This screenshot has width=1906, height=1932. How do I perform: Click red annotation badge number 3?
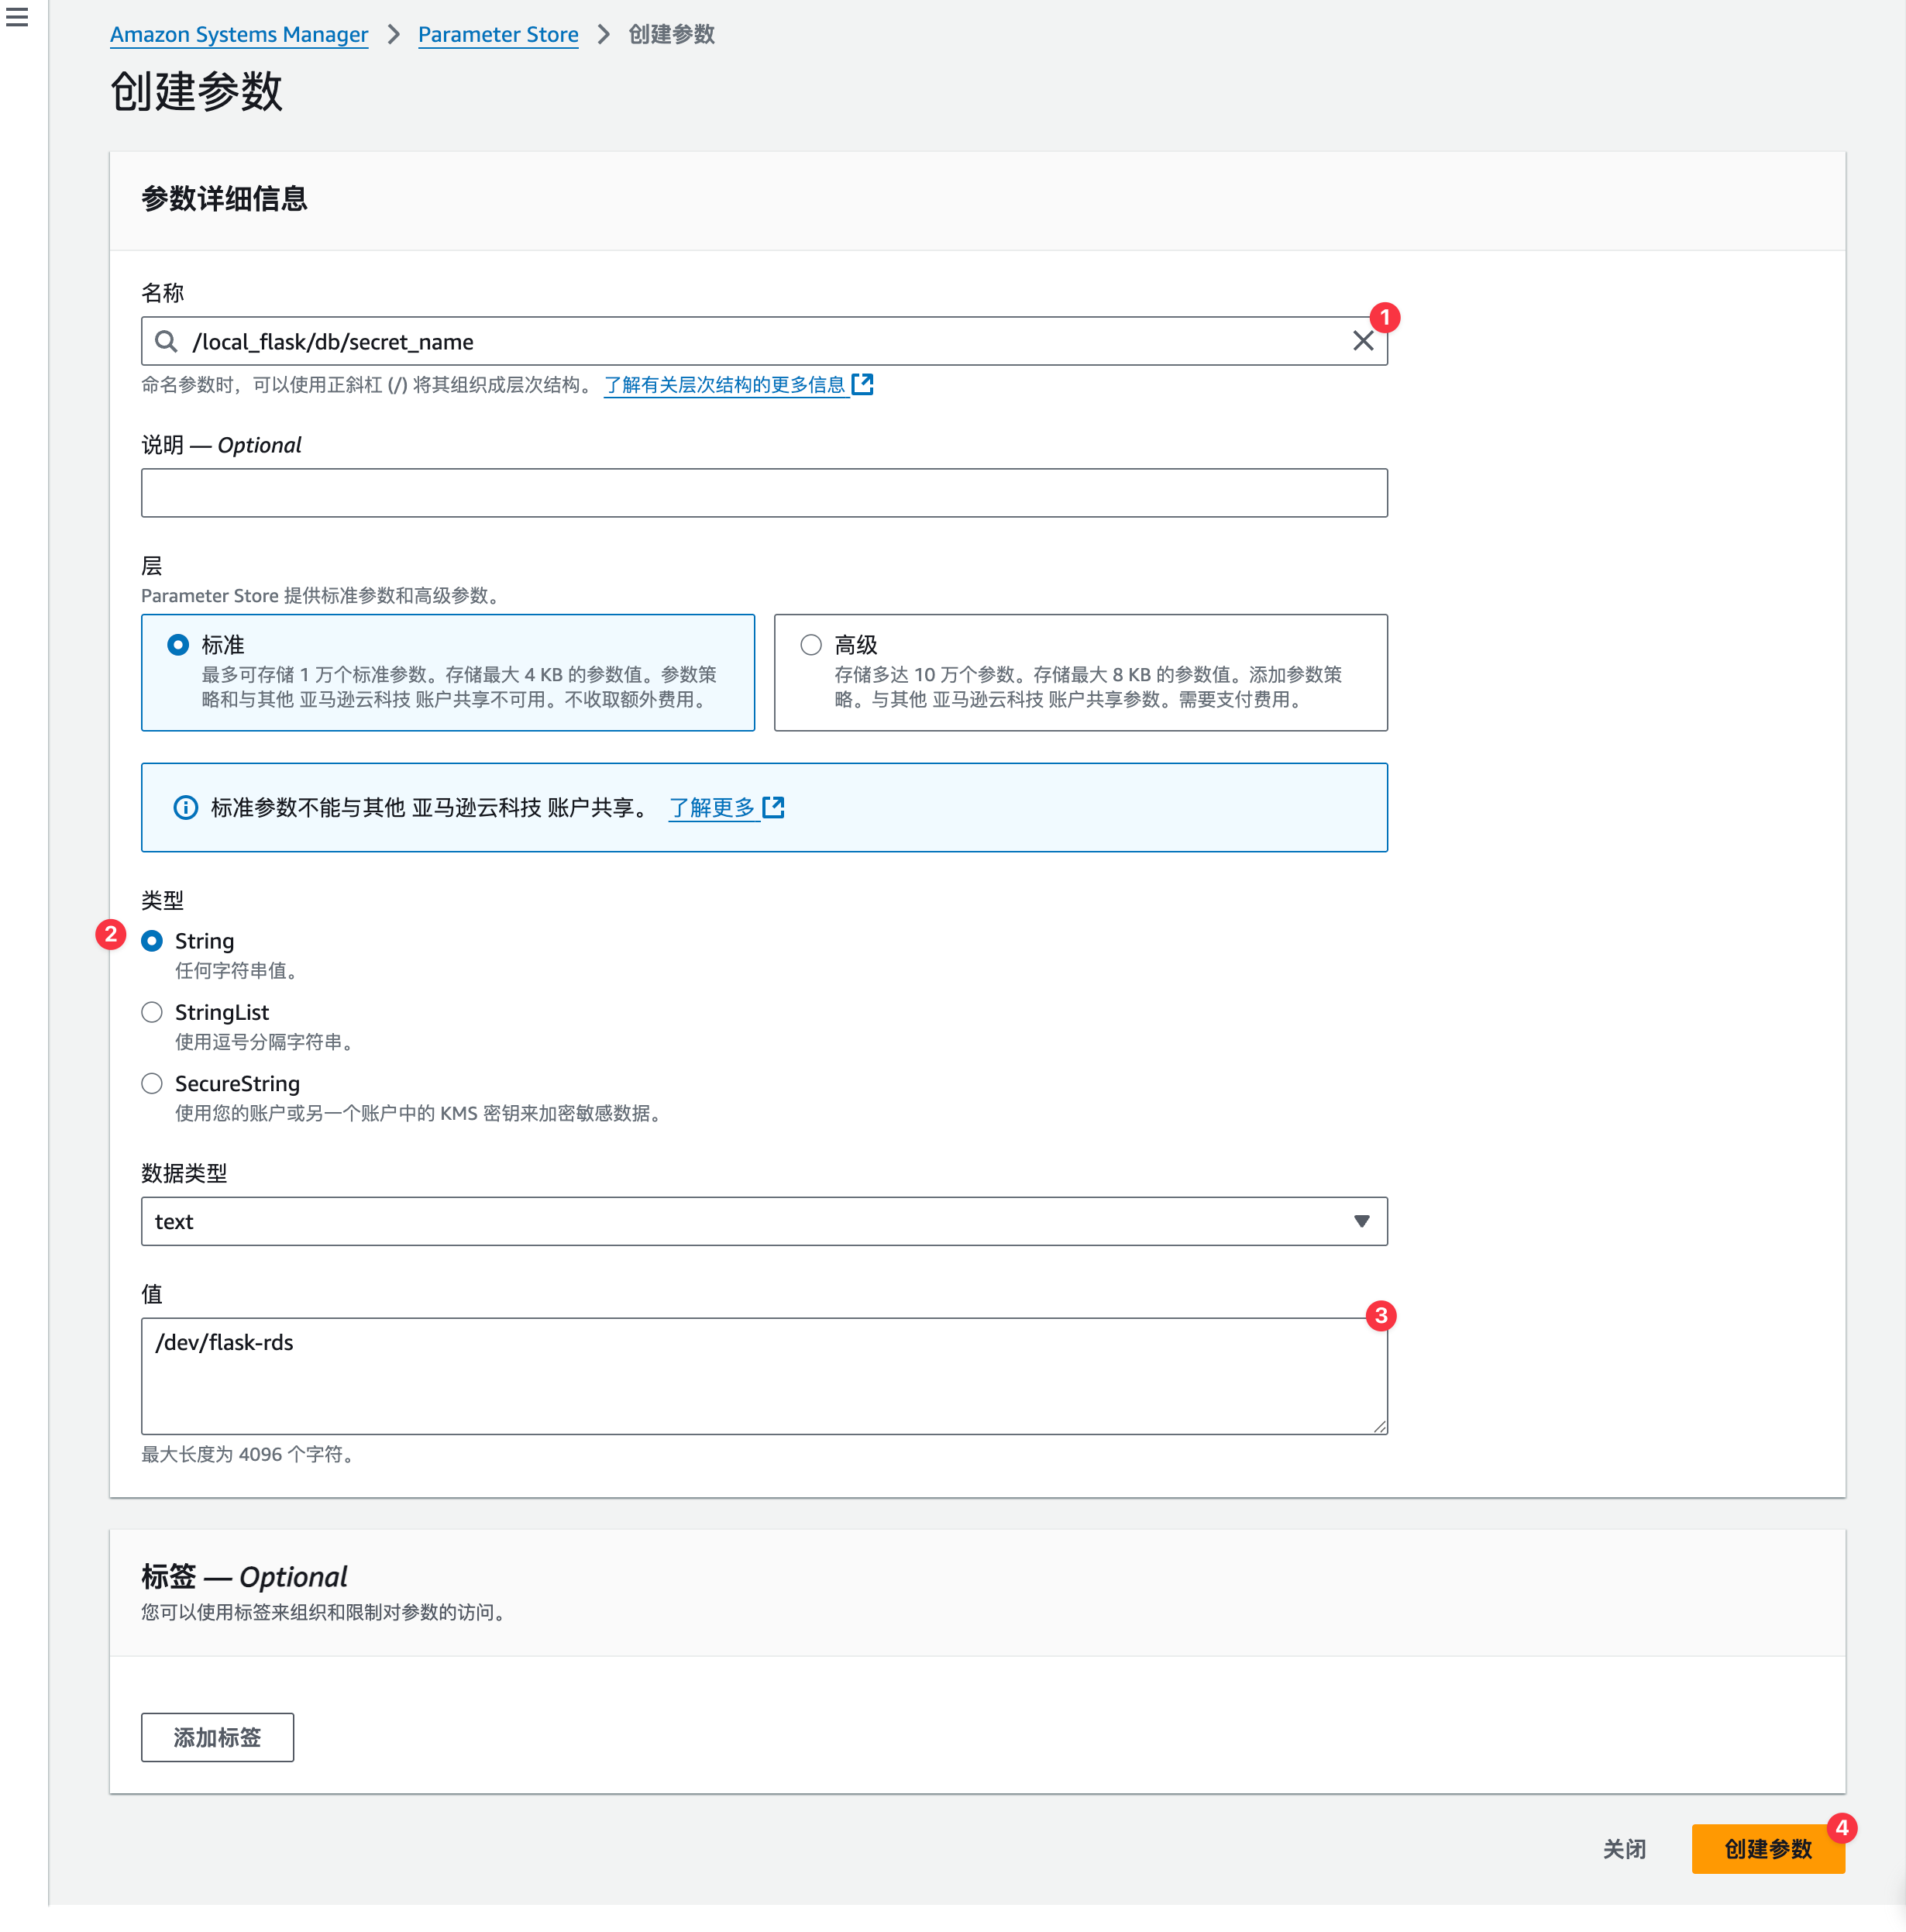pyautogui.click(x=1381, y=1315)
